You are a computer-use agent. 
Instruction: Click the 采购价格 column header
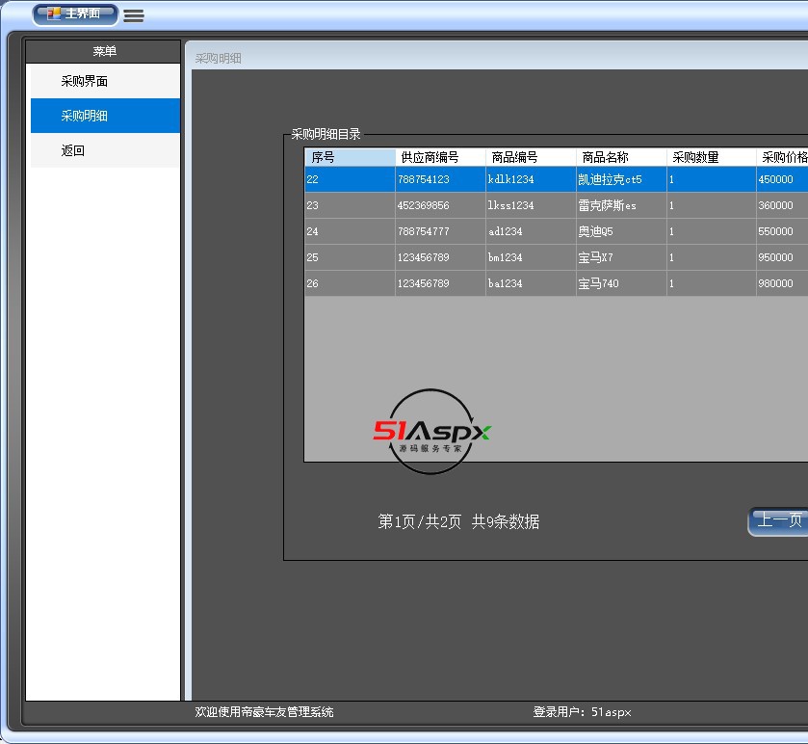(784, 157)
